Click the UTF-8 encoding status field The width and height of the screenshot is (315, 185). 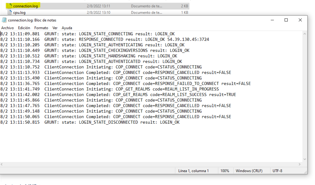tap(278, 171)
